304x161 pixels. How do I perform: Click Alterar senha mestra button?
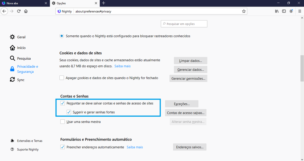point(188,122)
